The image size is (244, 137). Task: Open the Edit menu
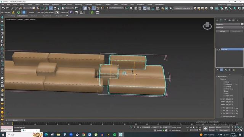8,5
